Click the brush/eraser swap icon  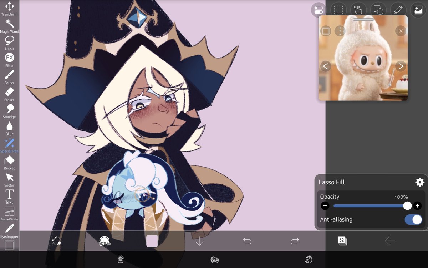57,241
